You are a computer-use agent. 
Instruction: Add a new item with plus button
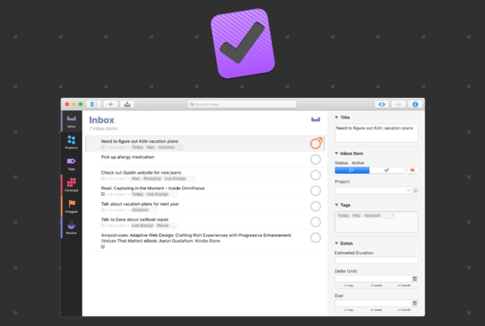point(110,104)
